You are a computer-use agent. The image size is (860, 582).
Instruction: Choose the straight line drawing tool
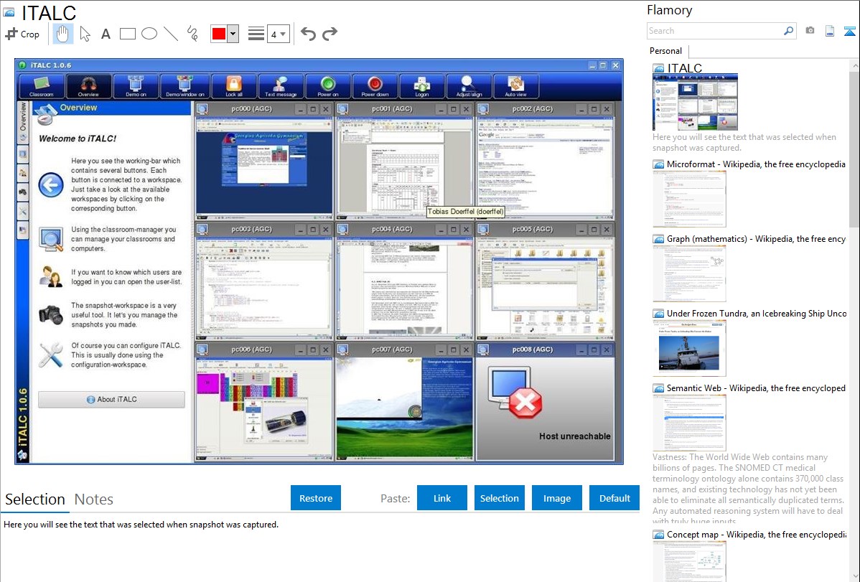(x=171, y=34)
